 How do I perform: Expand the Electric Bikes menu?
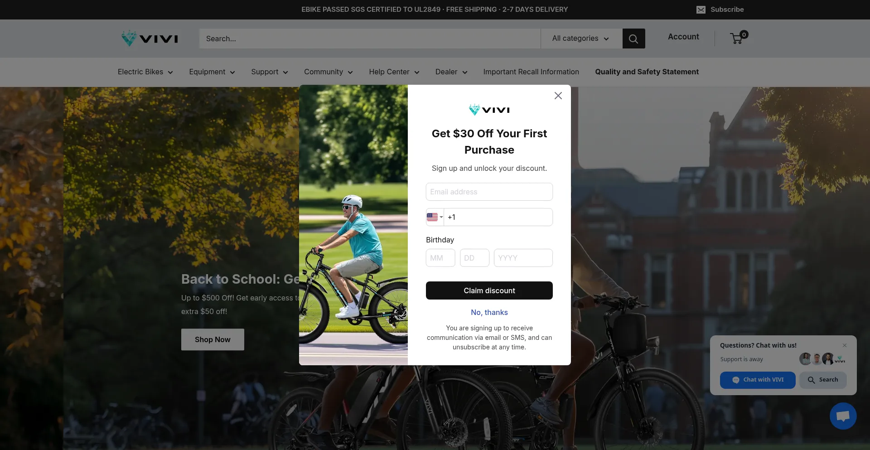(x=145, y=72)
